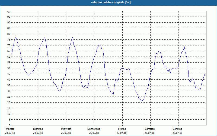Click the 85 y-axis value
Viewport: 217px width, 136px height.
[x=9, y=28]
